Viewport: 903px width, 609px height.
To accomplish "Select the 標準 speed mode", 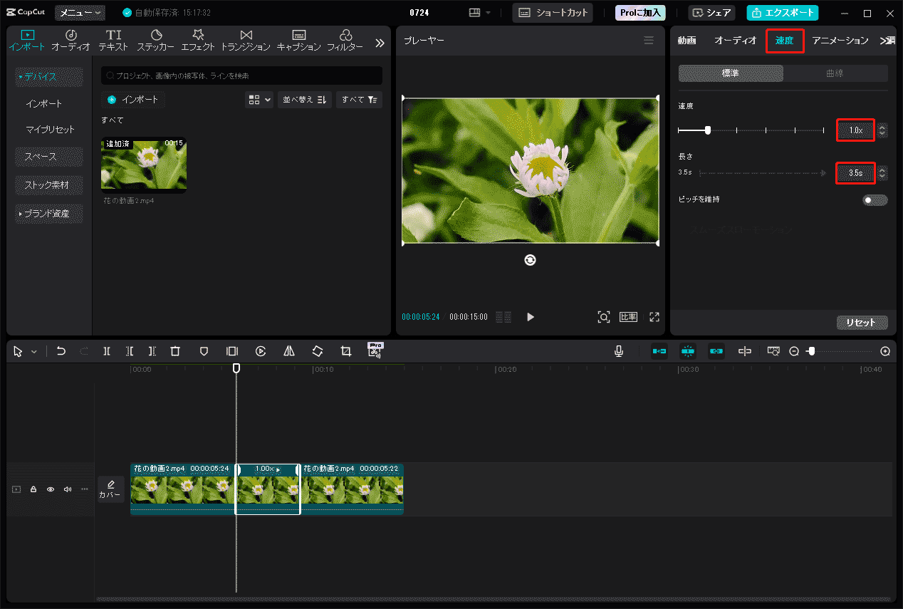I will [x=731, y=73].
